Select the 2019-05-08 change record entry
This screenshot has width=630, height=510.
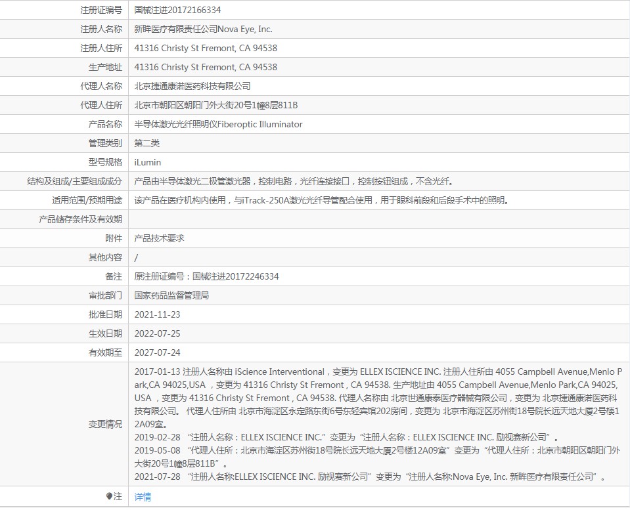click(377, 457)
